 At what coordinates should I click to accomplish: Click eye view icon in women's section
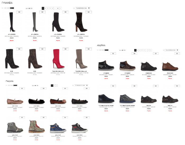click(x=2, y=8)
